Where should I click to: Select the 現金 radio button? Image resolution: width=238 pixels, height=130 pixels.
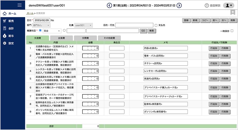tap(40, 30)
